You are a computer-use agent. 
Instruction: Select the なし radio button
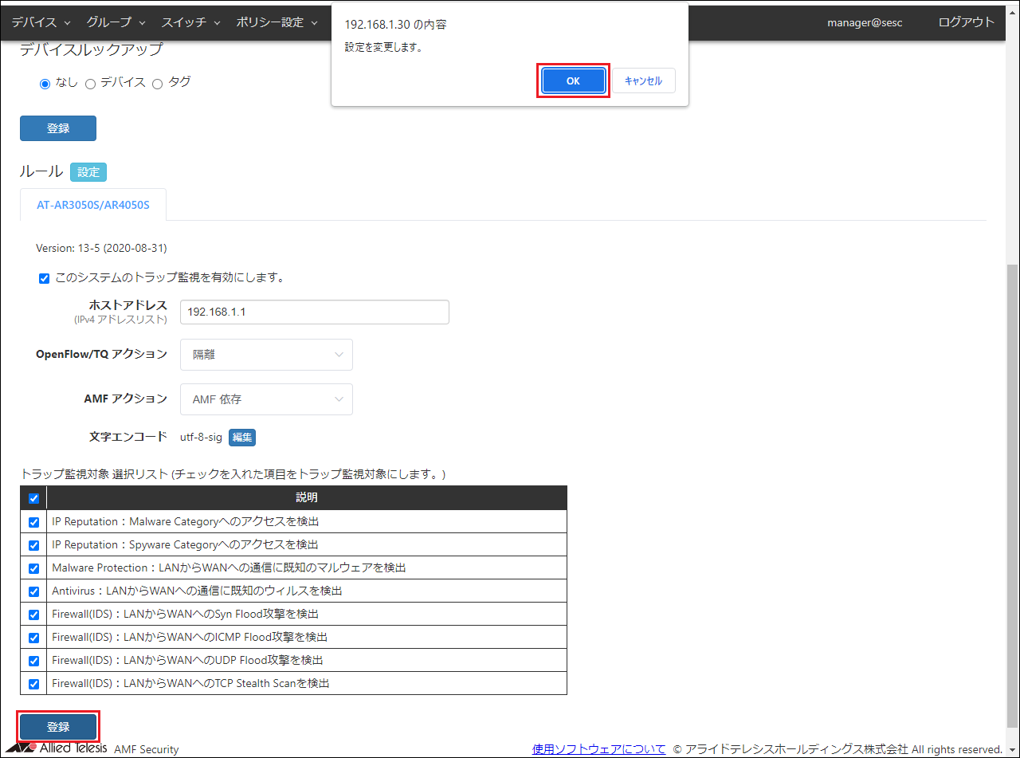pyautogui.click(x=45, y=83)
